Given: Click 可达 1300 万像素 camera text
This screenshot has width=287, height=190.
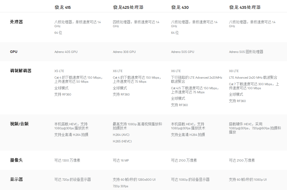Looking at the screenshot, I should point(67,160).
